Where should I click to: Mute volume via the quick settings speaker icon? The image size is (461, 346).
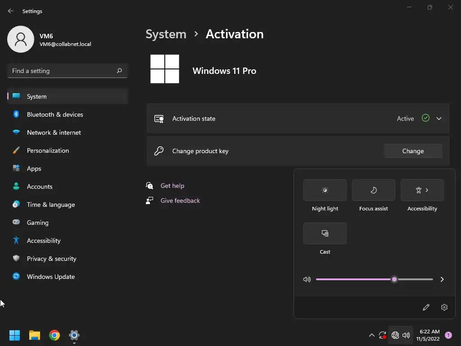point(307,279)
